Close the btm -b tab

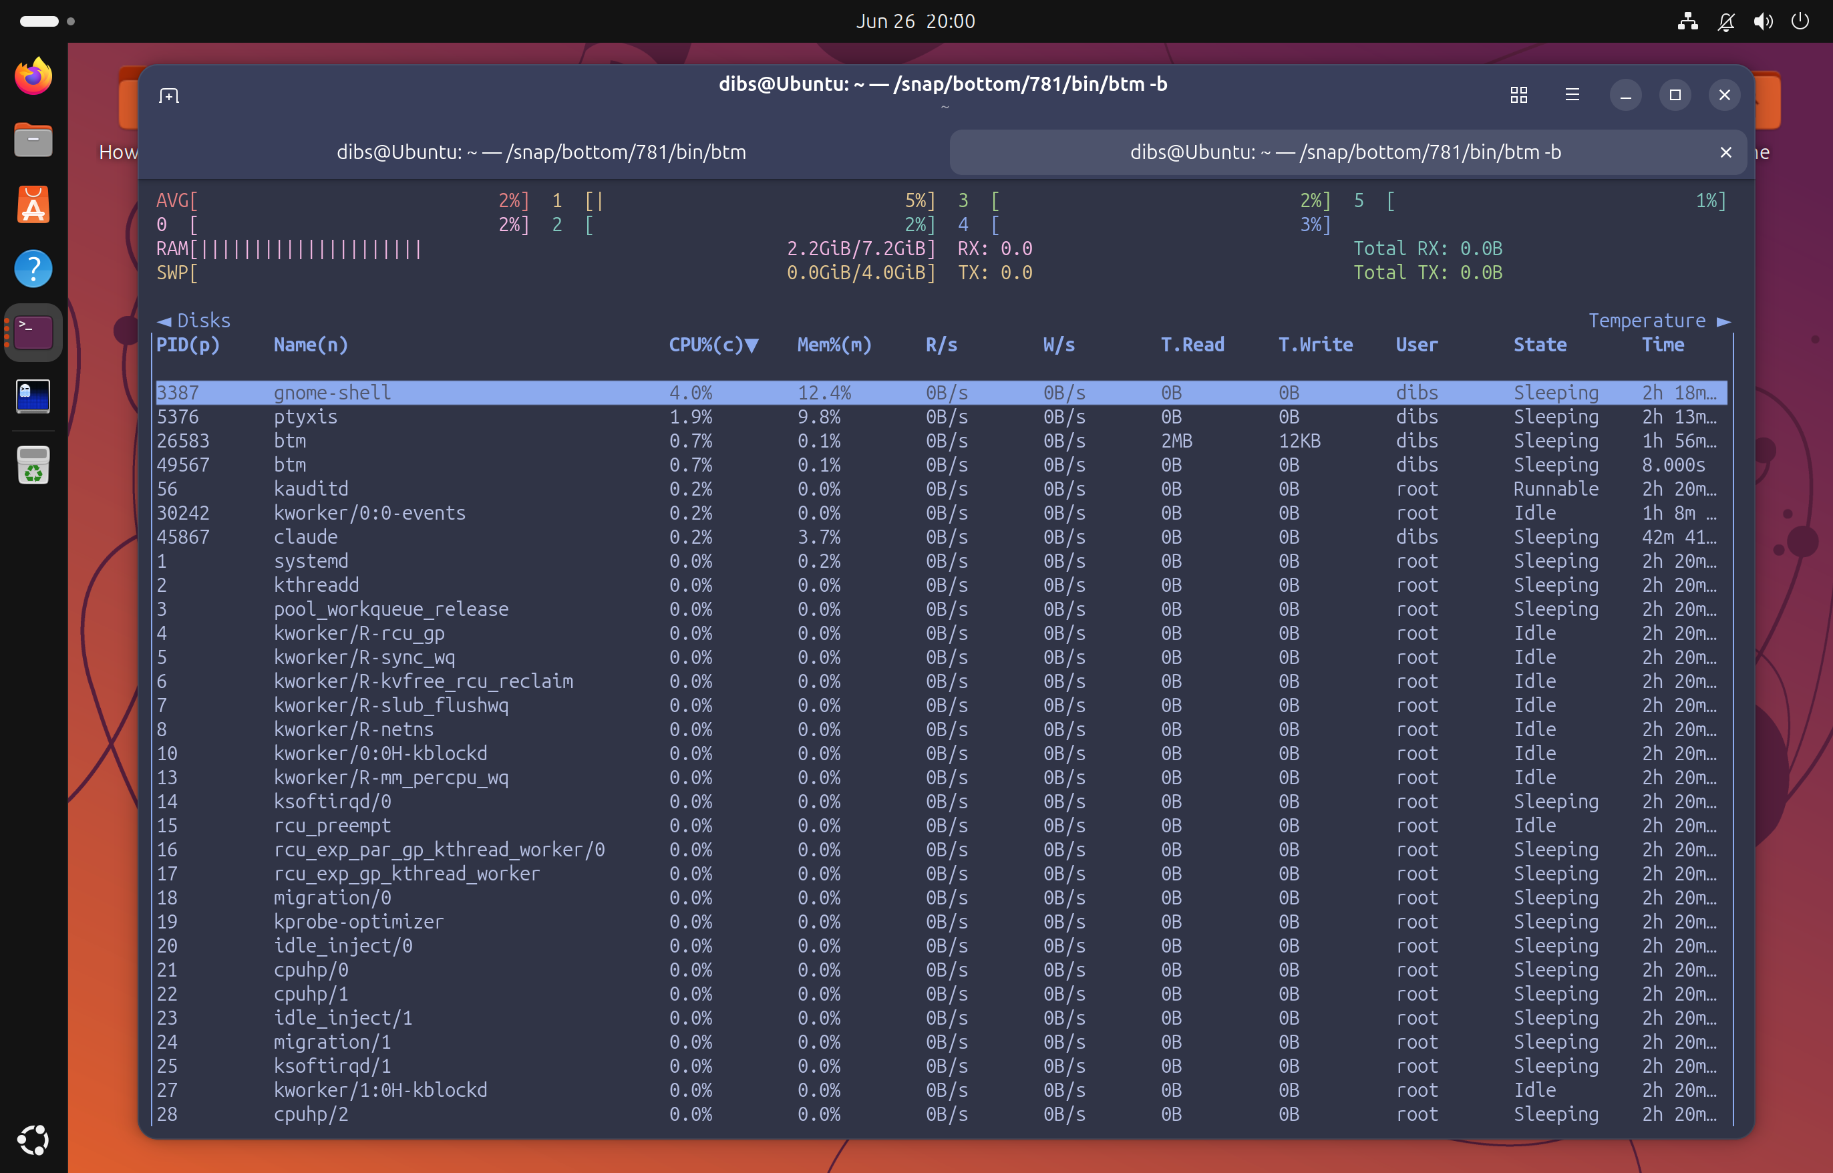[1725, 152]
